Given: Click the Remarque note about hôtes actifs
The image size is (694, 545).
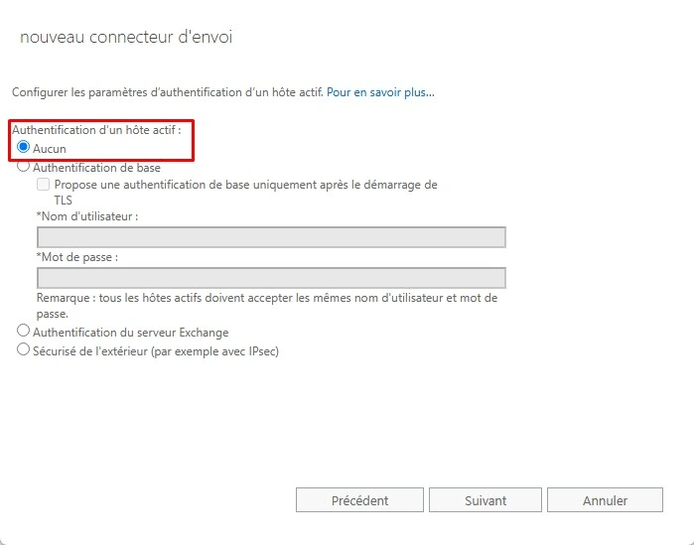Looking at the screenshot, I should (267, 306).
